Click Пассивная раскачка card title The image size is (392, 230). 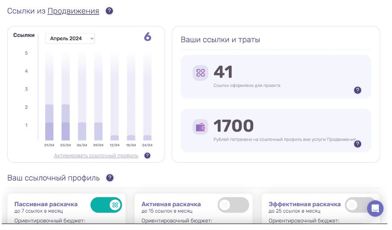tap(46, 204)
